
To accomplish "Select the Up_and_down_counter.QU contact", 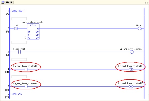I will pos(26,86).
